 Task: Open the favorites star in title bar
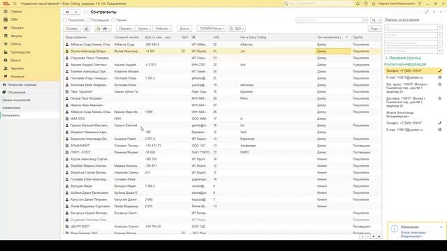coord(374,3)
